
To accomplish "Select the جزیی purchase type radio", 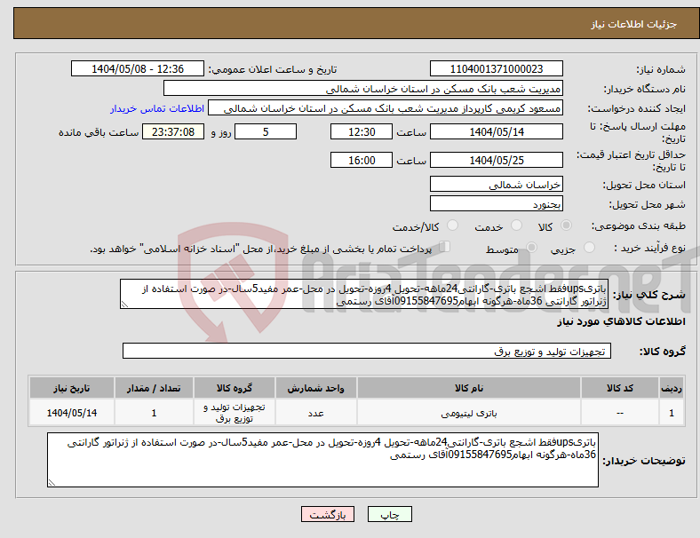I will tap(589, 248).
